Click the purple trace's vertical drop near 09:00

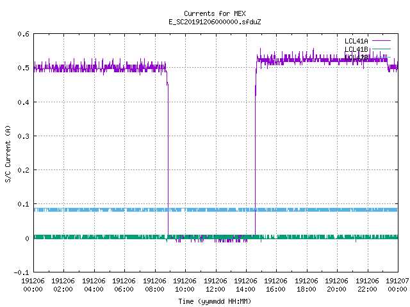coord(168,159)
